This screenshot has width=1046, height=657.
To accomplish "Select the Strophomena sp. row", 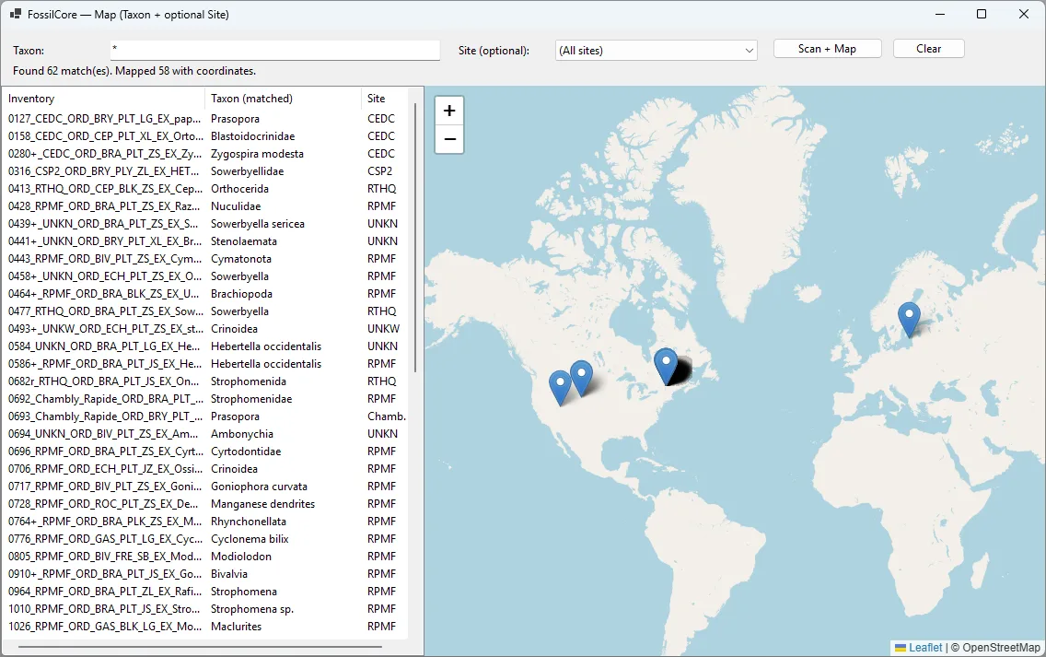I will point(205,609).
